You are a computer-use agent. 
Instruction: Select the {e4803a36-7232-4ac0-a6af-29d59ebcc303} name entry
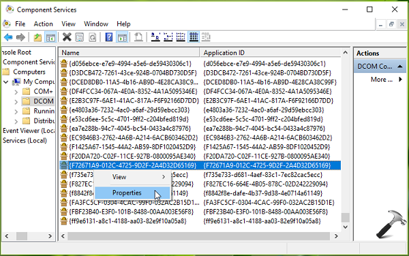[x=129, y=110]
